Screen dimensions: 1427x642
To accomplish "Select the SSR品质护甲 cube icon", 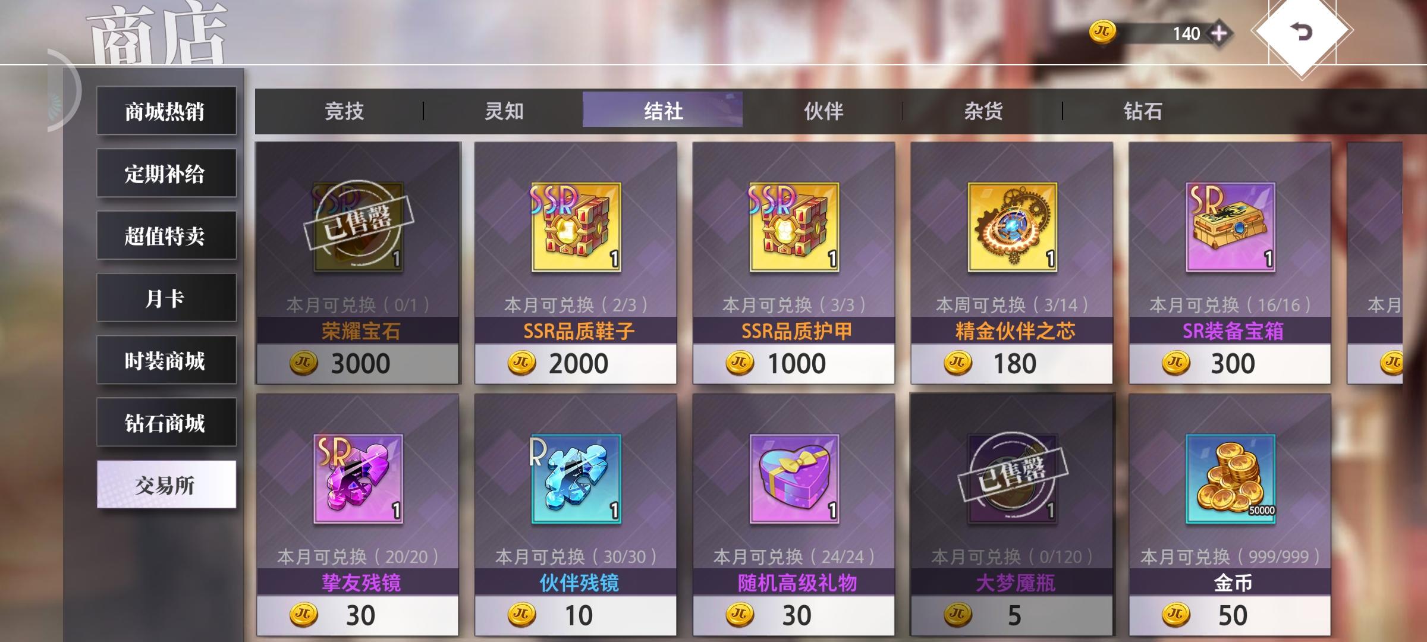I will [794, 227].
